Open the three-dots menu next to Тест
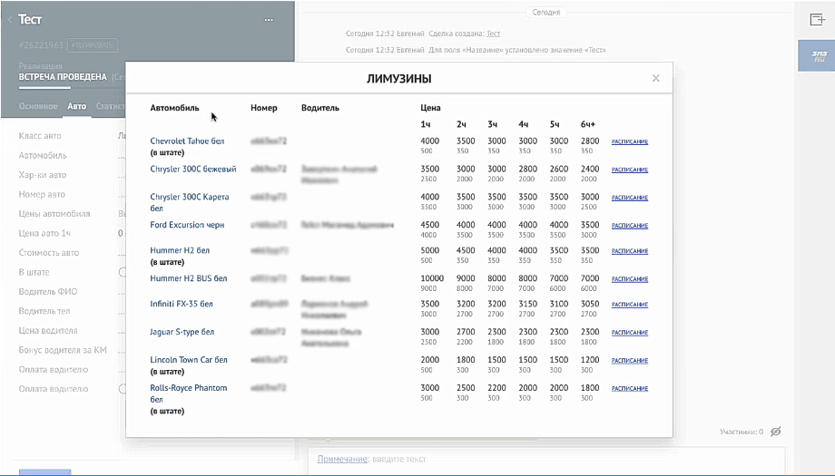The height and width of the screenshot is (476, 835). [x=269, y=20]
